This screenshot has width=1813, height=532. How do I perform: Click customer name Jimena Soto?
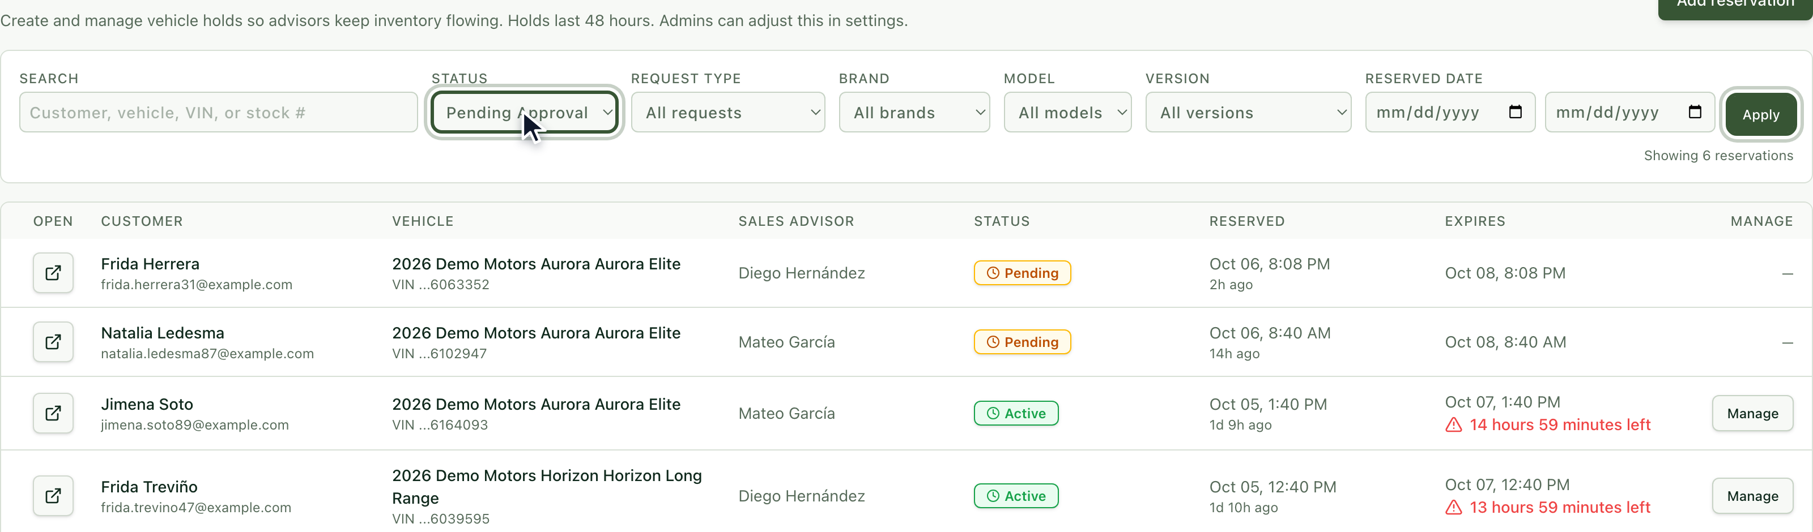(146, 405)
